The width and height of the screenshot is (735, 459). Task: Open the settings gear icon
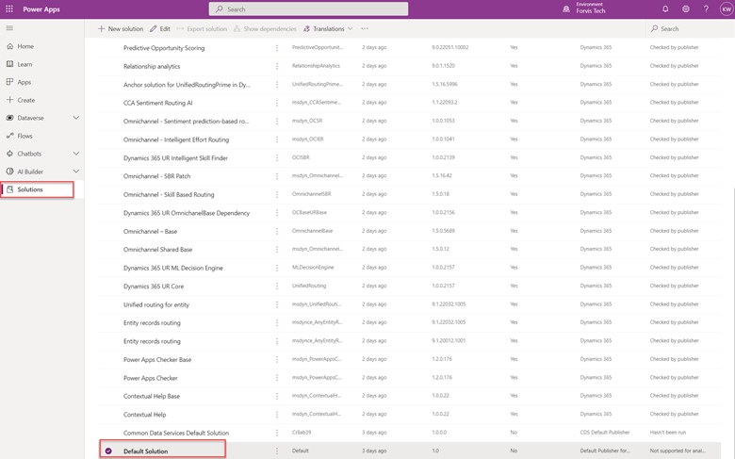pos(685,8)
